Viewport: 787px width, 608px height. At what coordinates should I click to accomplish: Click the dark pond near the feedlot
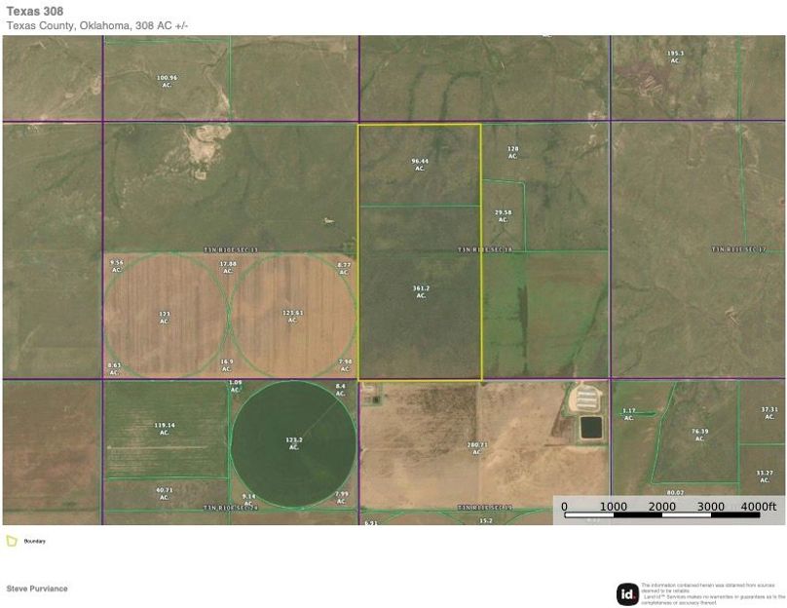(x=590, y=428)
